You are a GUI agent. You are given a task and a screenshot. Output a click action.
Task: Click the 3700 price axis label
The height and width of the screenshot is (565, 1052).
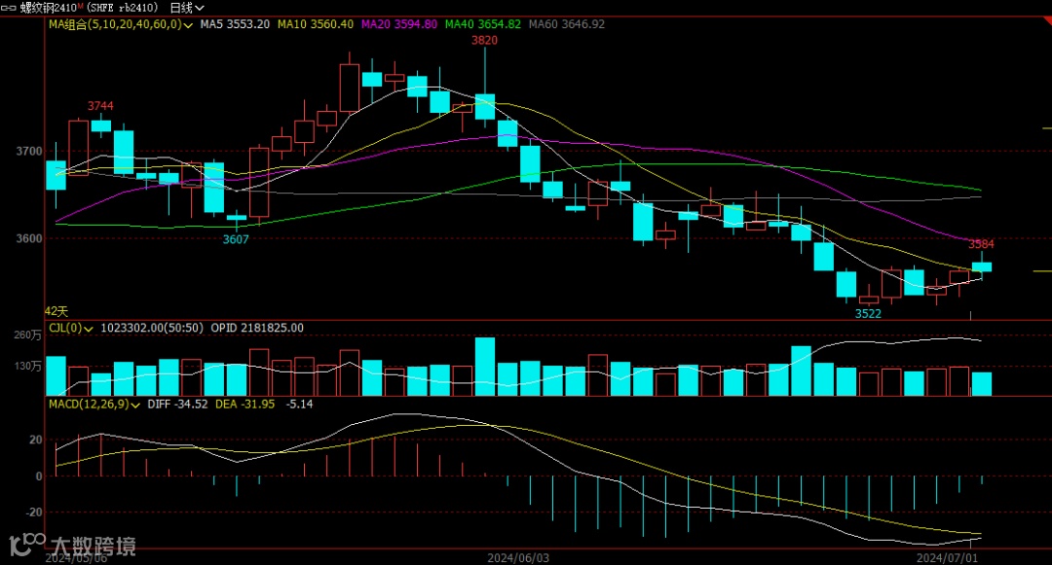[29, 152]
